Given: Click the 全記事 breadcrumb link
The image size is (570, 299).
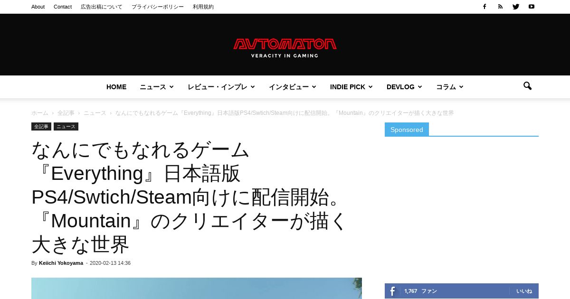Looking at the screenshot, I should point(66,113).
